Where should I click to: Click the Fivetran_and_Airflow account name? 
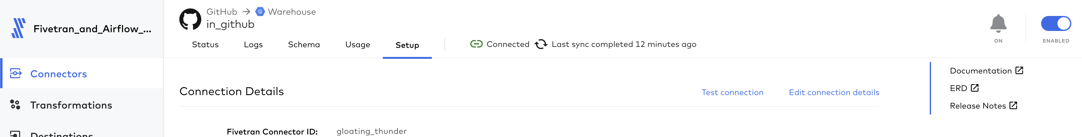tap(92, 29)
